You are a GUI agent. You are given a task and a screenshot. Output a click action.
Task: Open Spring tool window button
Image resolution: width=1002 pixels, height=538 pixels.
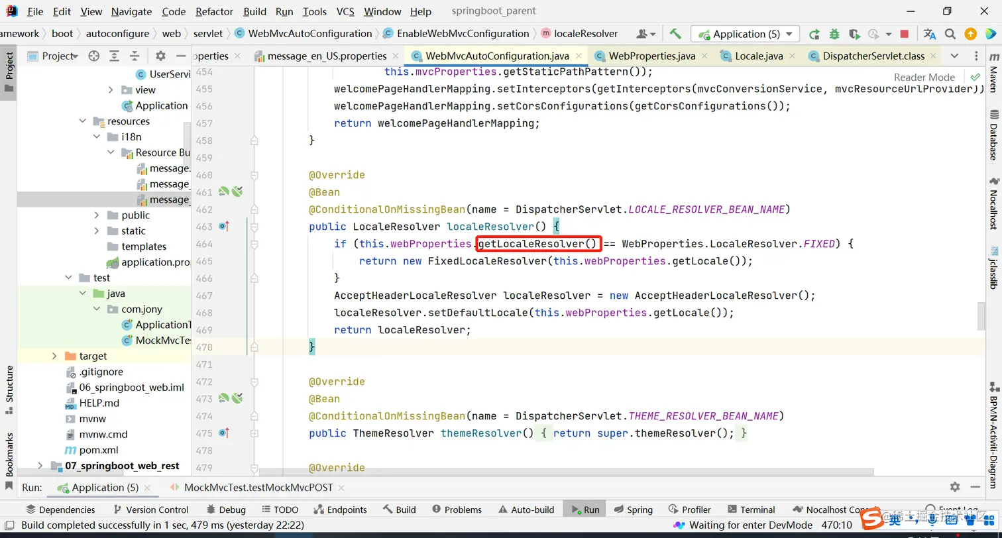point(634,510)
